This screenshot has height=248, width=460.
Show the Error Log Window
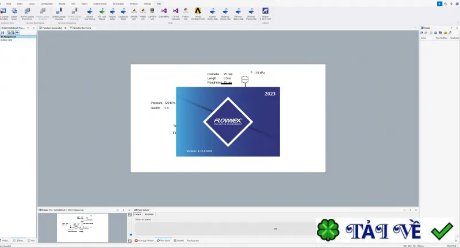(144, 241)
